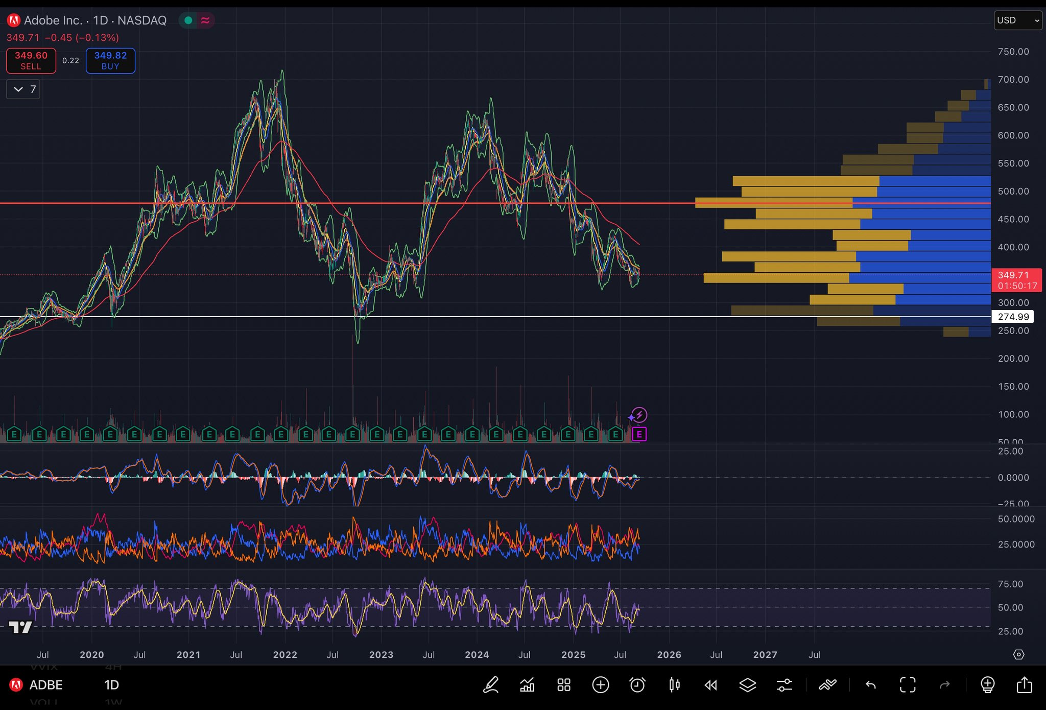Image resolution: width=1046 pixels, height=710 pixels.
Task: Open the indicators chart icon
Action: (527, 685)
